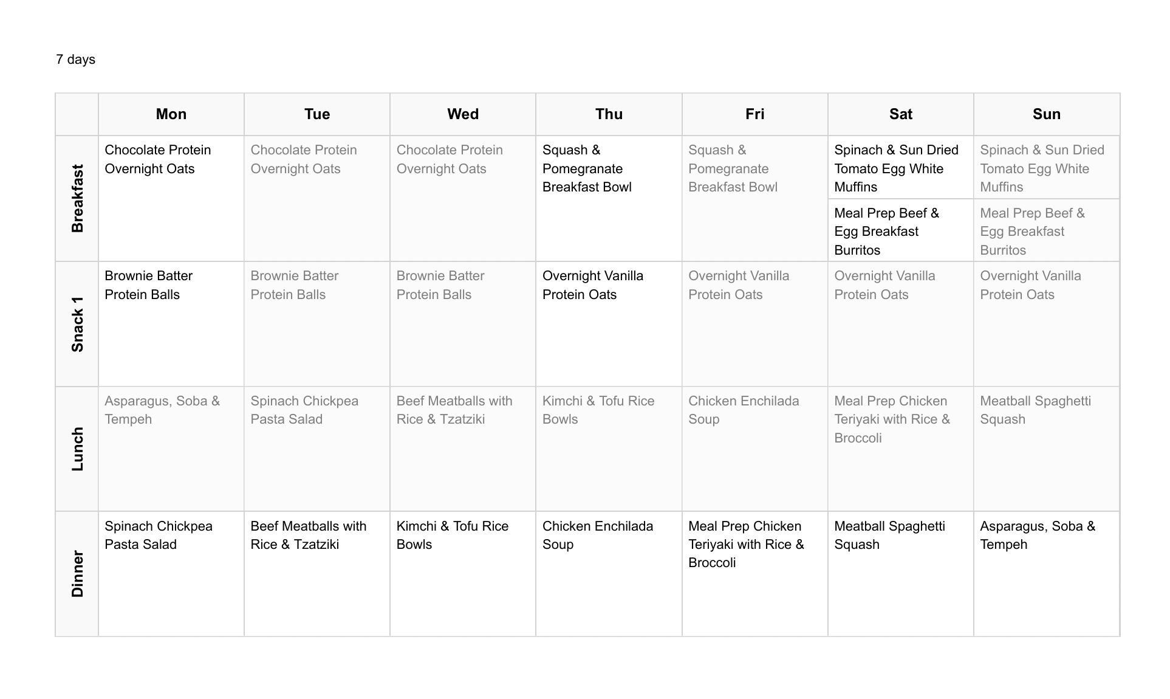Select the Breakfast row label
1170x699 pixels.
(x=77, y=198)
